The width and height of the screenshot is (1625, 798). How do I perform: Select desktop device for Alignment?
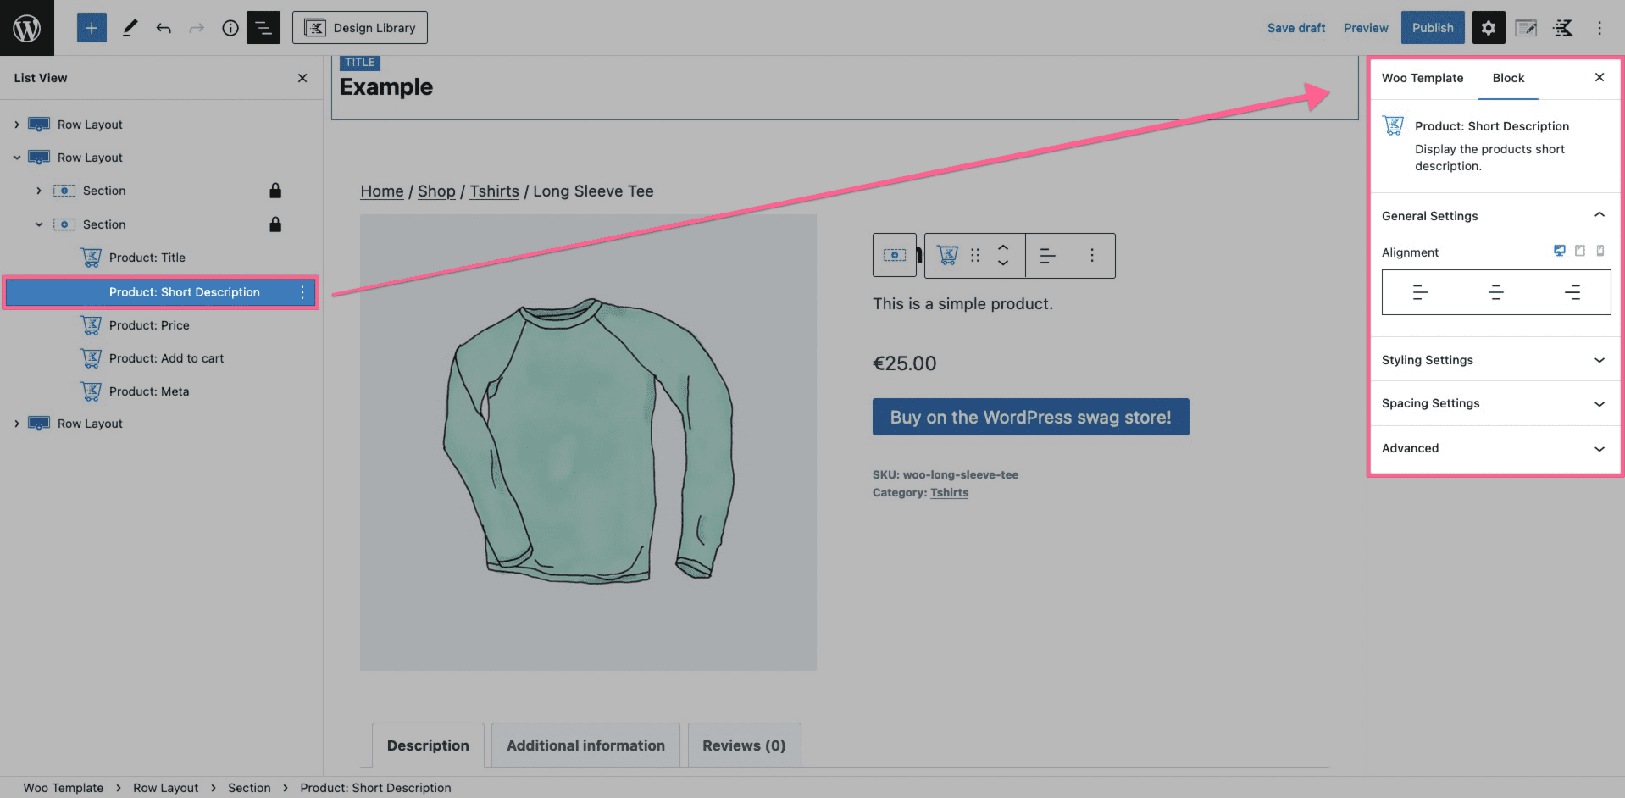(1559, 251)
